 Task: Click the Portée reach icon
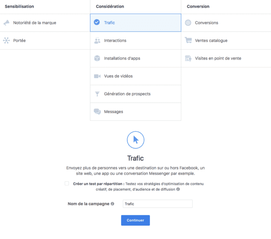[7, 41]
